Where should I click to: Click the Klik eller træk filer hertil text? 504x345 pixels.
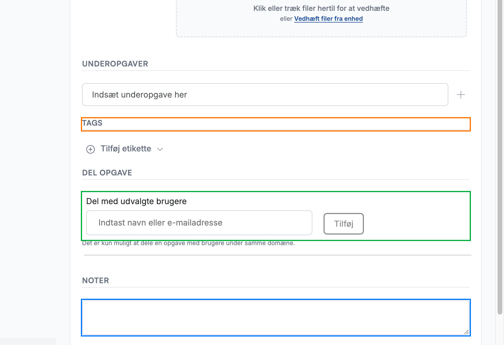[x=321, y=8]
